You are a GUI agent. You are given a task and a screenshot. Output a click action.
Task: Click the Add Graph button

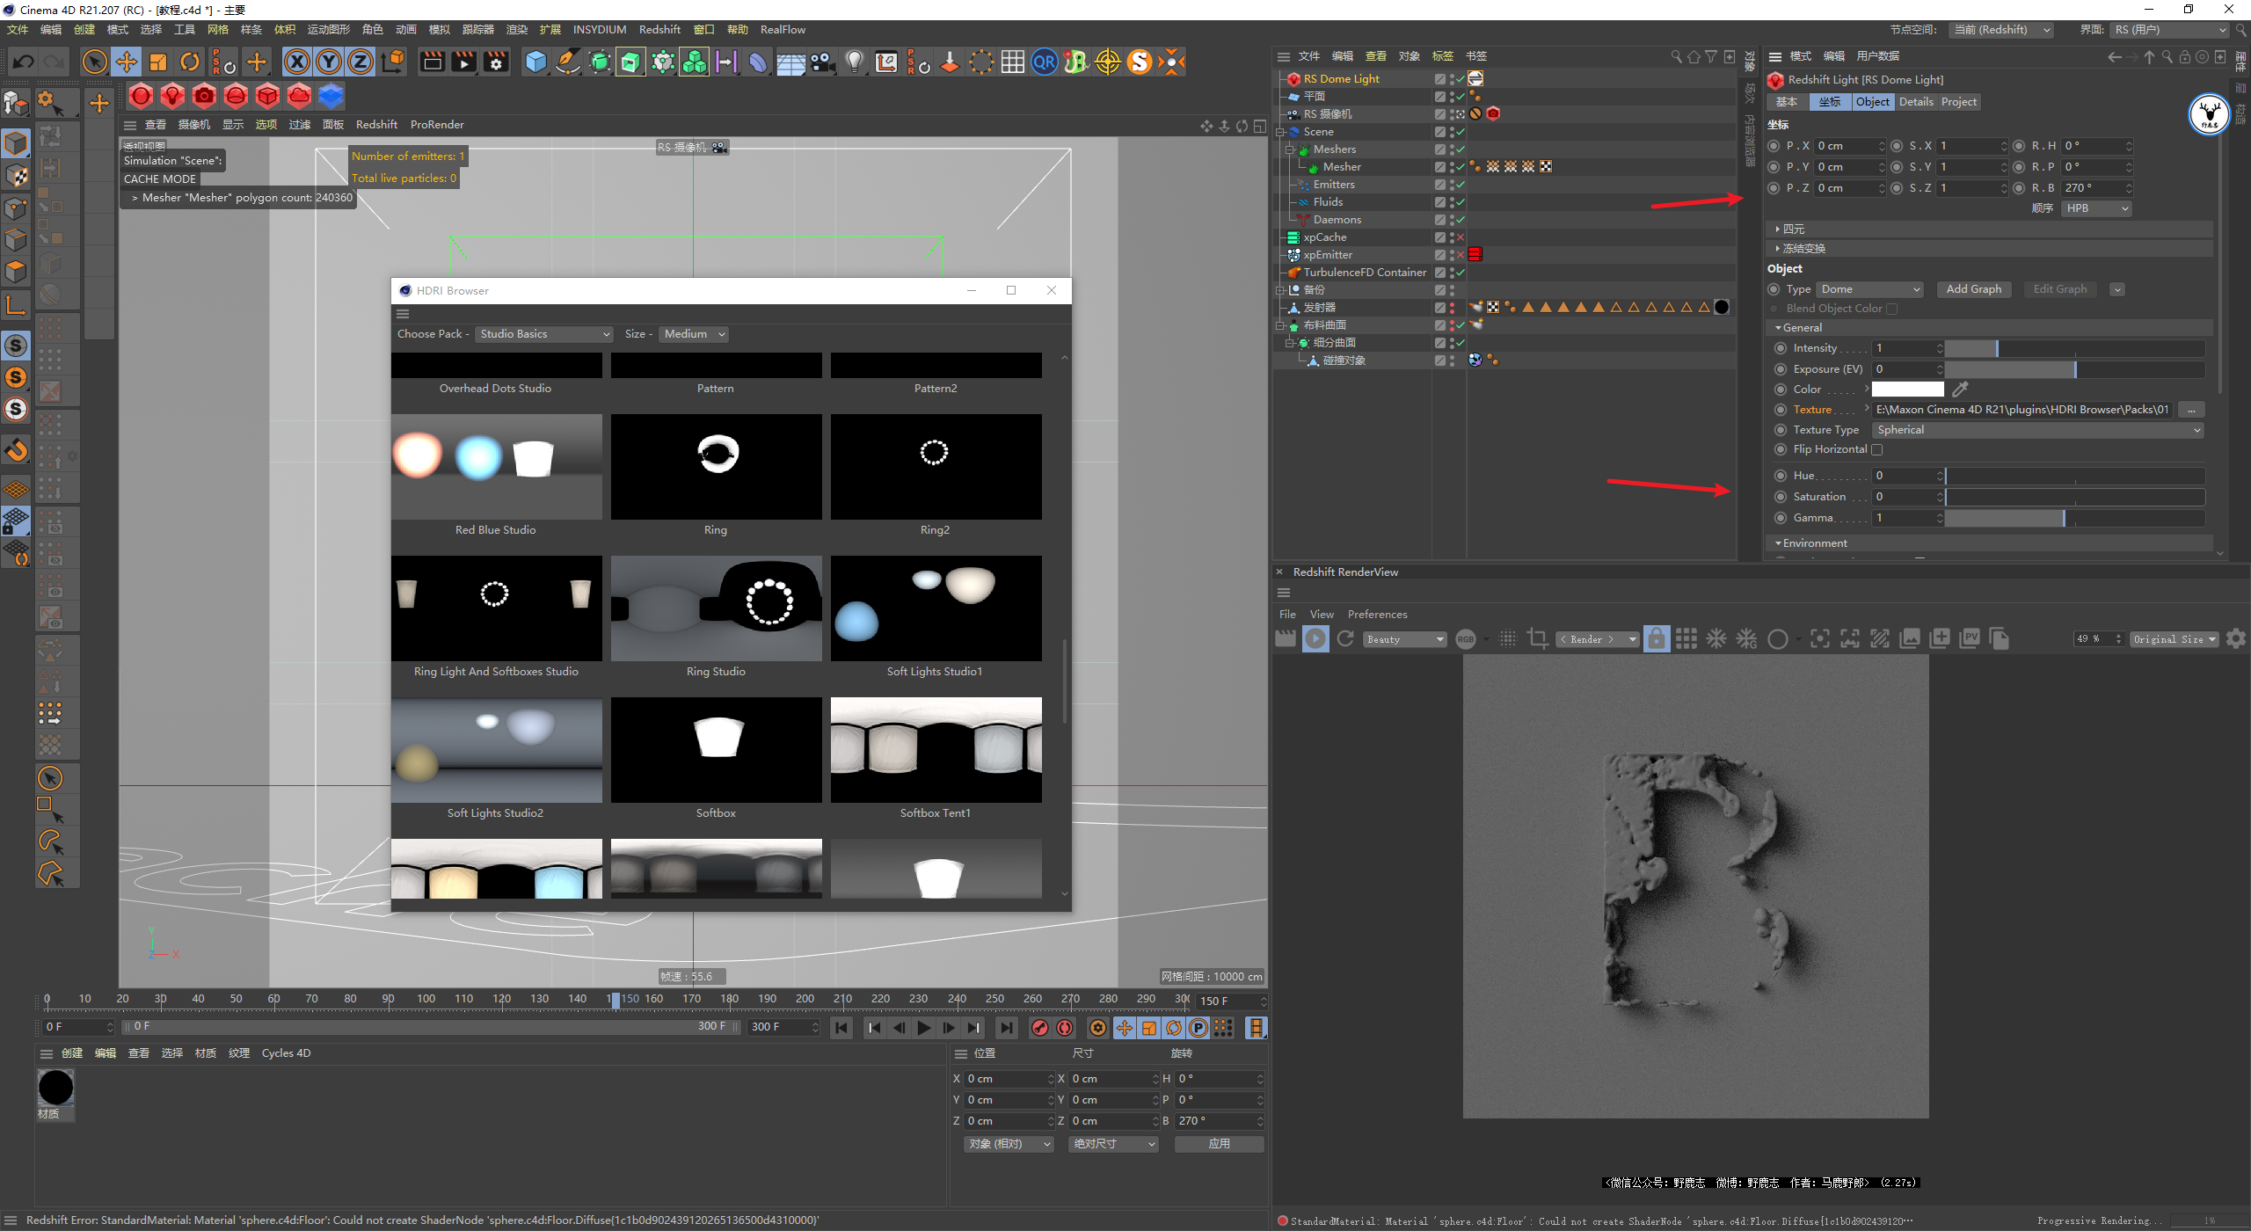point(1973,289)
